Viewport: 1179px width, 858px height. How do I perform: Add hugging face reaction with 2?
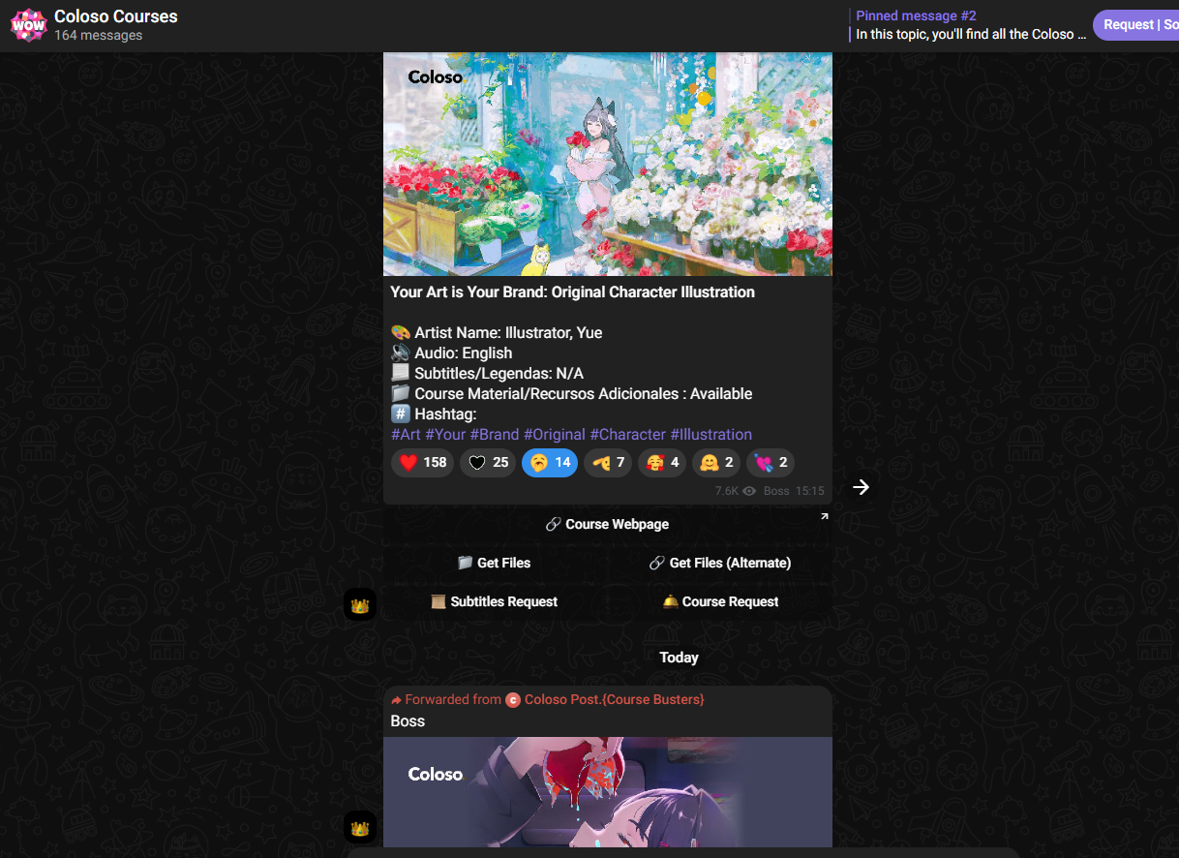(x=716, y=463)
